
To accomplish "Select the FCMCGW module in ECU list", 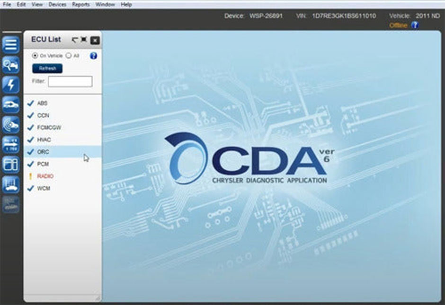I will pyautogui.click(x=62, y=128).
